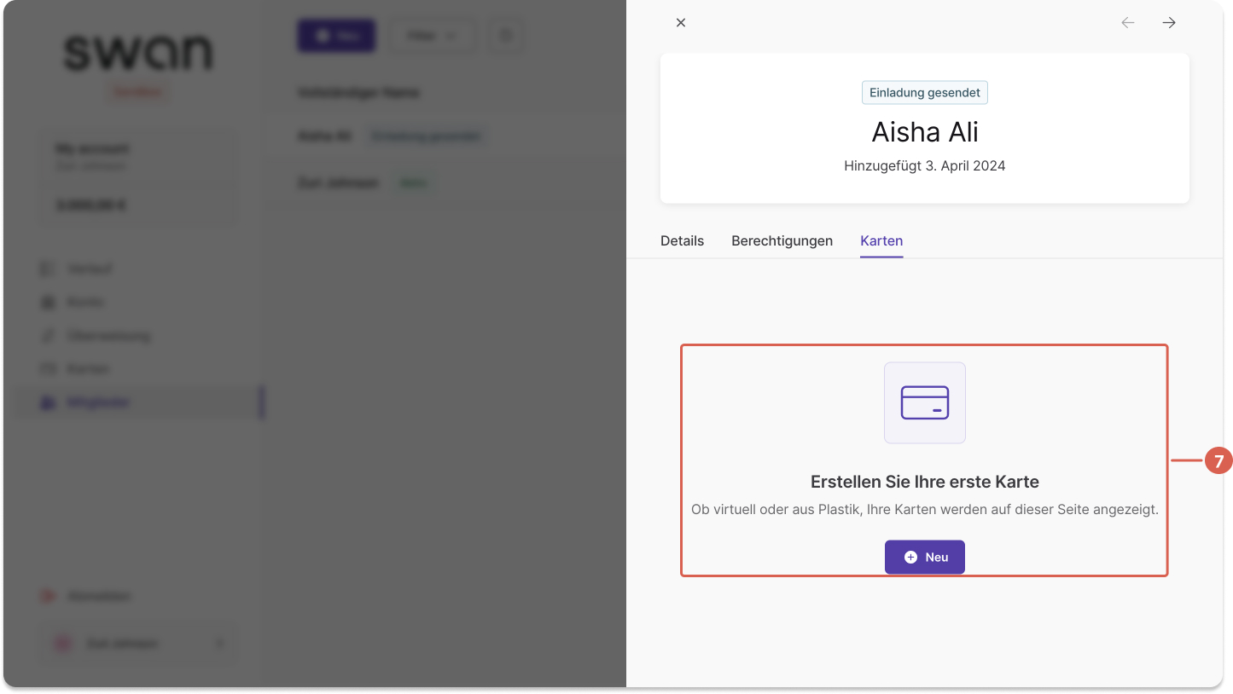Click Neu to create a card

925,557
